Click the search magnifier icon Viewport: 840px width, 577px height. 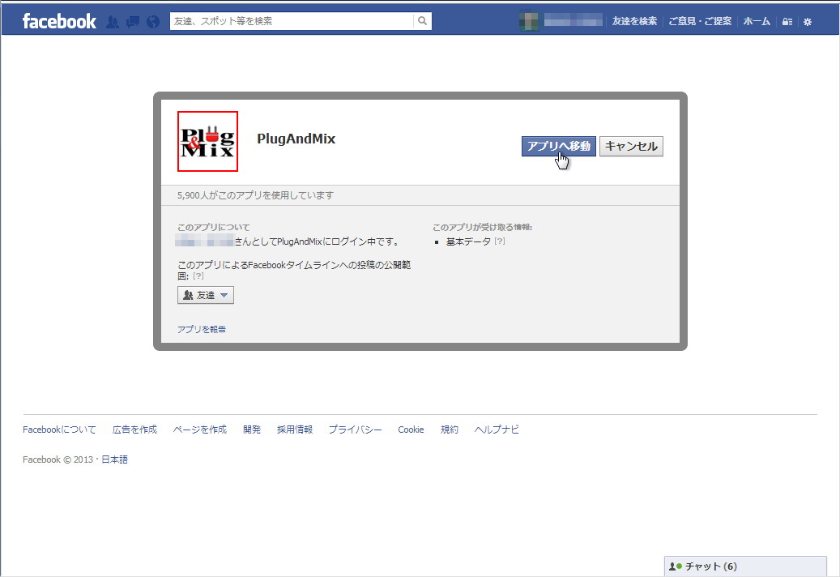pos(422,20)
